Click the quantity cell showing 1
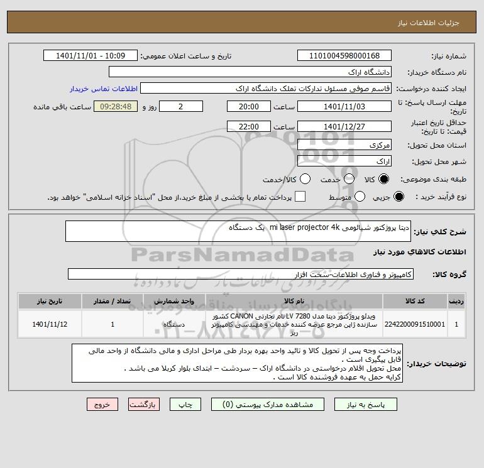Screen dimensions: 484x468 (x=113, y=324)
